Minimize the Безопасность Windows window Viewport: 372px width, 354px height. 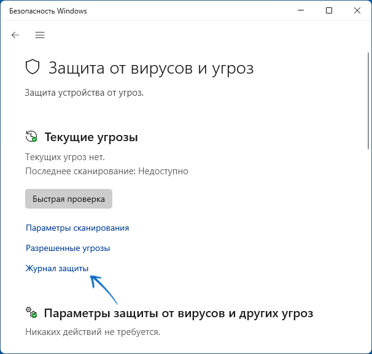tap(301, 10)
